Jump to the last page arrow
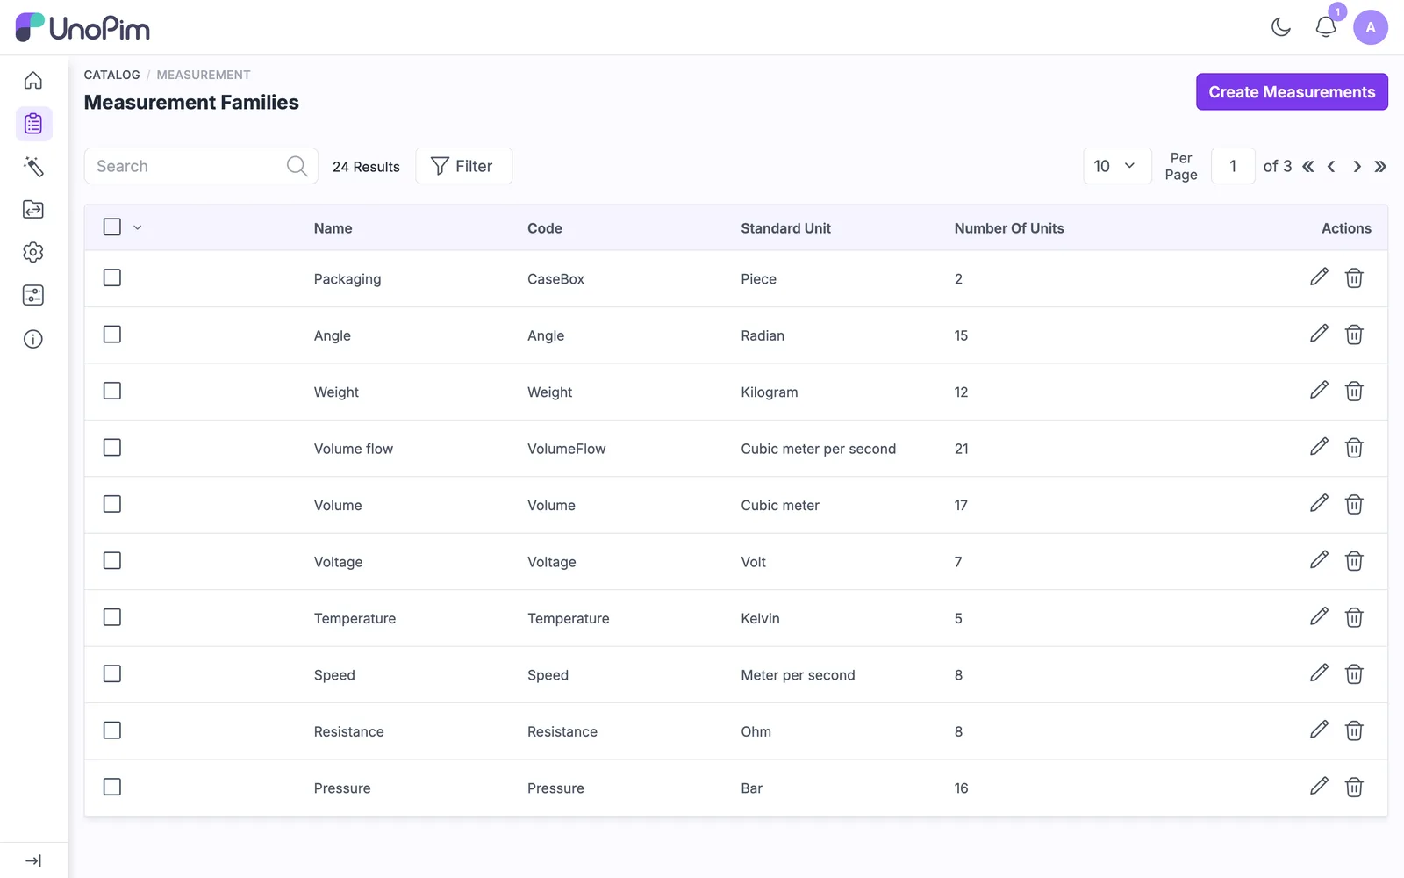The image size is (1404, 878). pos(1380,166)
